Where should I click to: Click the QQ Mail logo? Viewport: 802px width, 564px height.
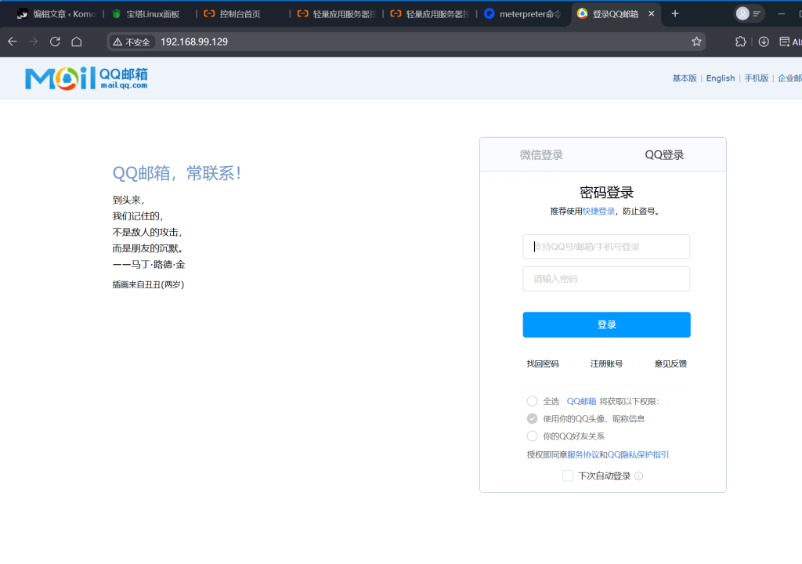coord(86,78)
